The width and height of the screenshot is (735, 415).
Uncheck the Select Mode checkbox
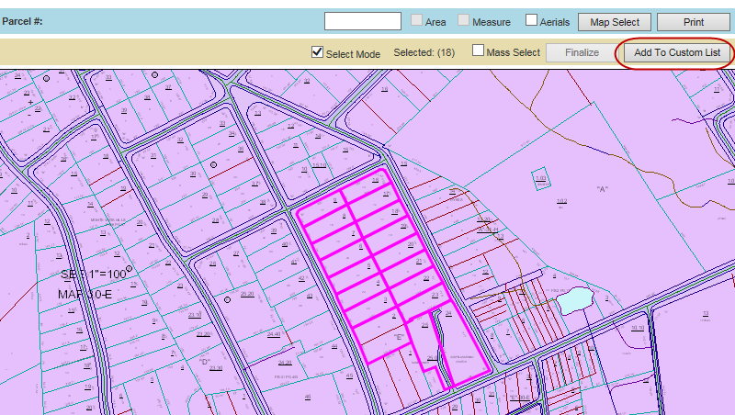[x=318, y=52]
